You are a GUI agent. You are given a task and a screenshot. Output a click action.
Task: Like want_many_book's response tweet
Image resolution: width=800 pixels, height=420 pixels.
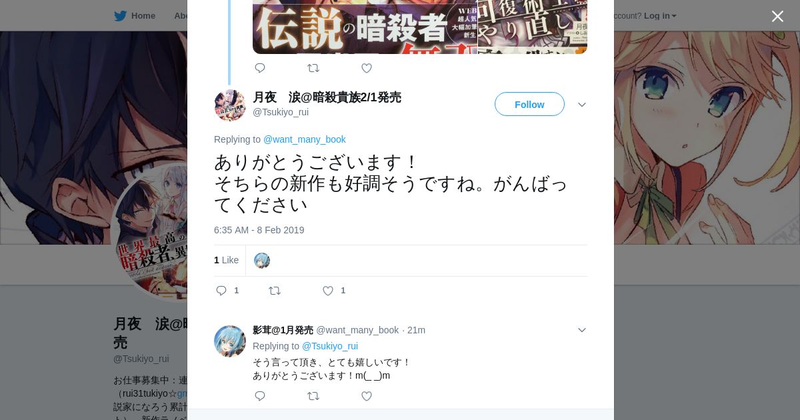click(x=367, y=396)
